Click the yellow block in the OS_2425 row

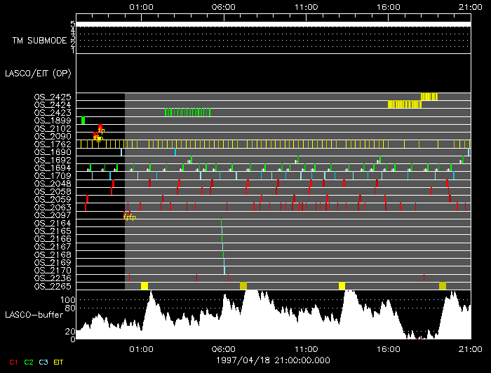coord(429,97)
